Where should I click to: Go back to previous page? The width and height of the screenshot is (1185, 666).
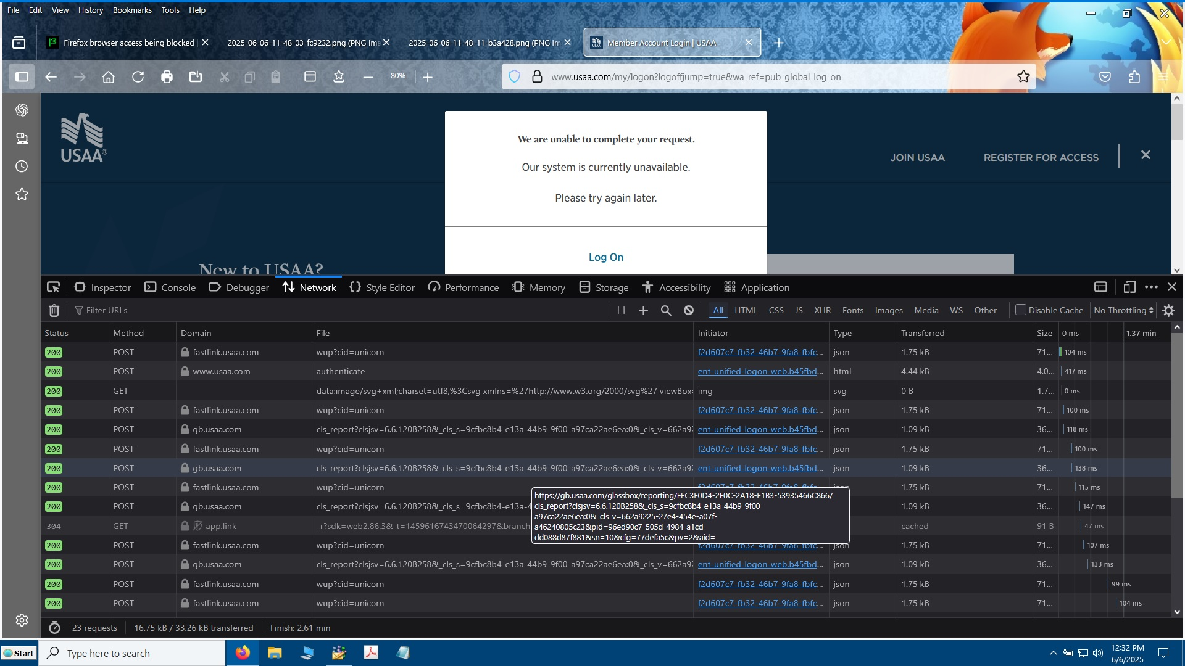(x=51, y=76)
